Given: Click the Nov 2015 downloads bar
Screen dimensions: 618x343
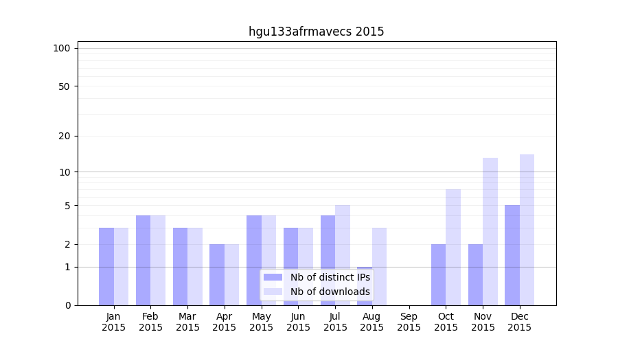Looking at the screenshot, I should pos(490,231).
